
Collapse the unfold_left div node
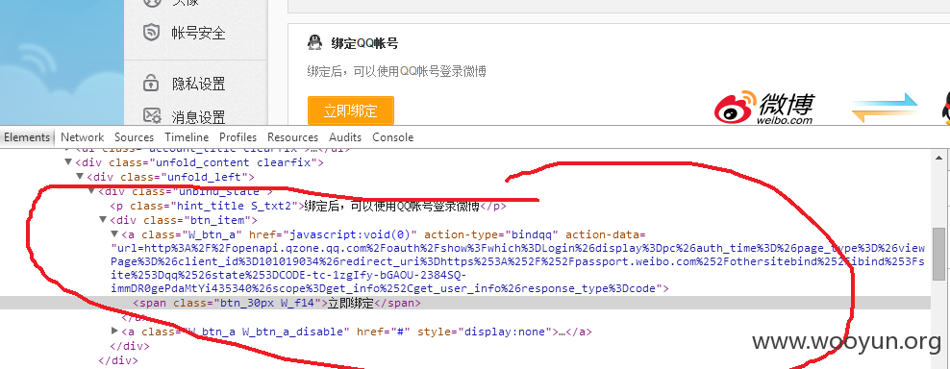click(80, 177)
